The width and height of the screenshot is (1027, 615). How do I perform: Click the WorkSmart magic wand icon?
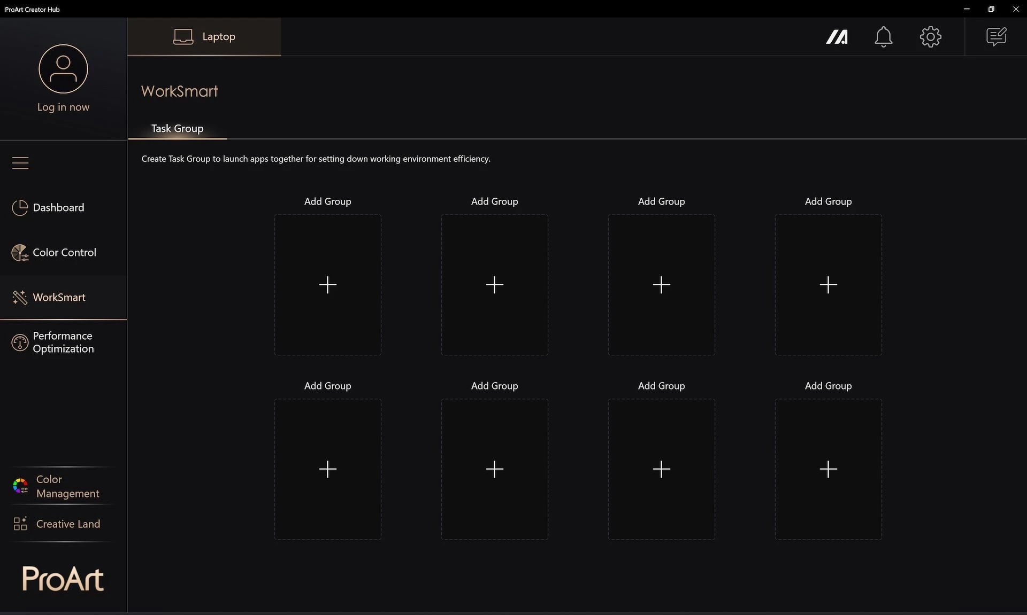pyautogui.click(x=20, y=298)
